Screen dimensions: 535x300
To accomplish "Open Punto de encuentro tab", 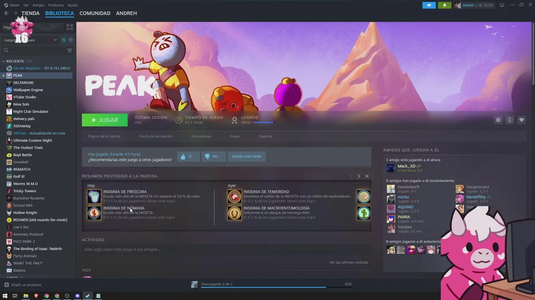I will (155, 136).
